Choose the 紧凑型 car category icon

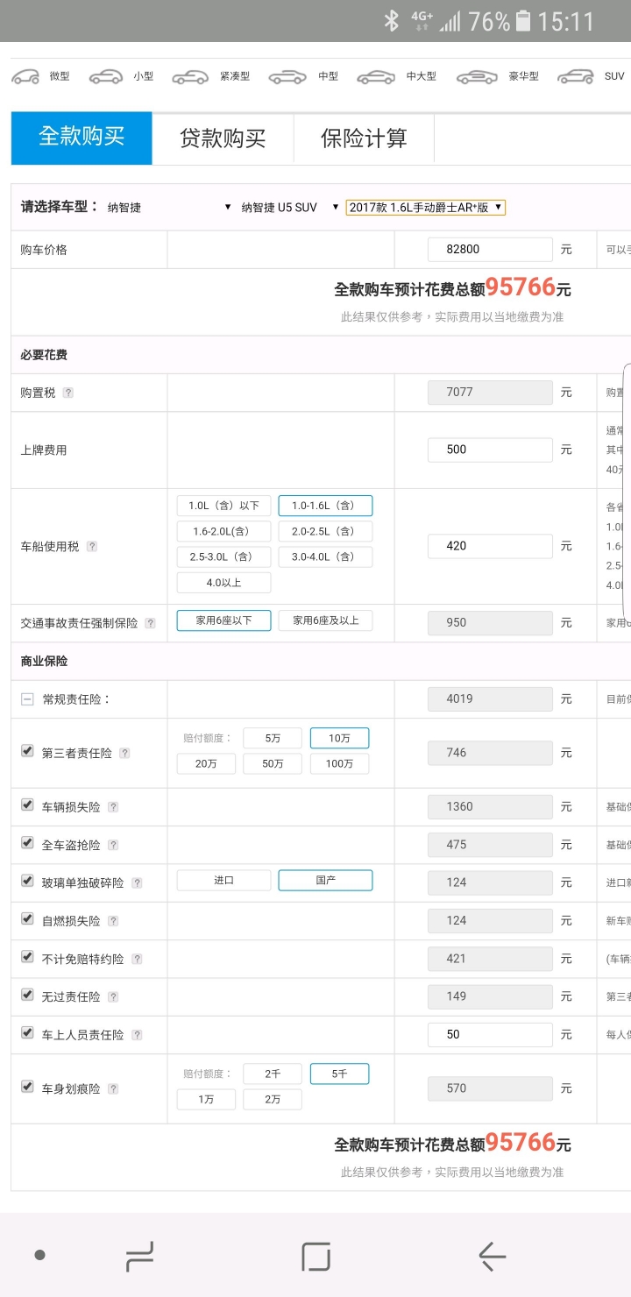(x=190, y=76)
